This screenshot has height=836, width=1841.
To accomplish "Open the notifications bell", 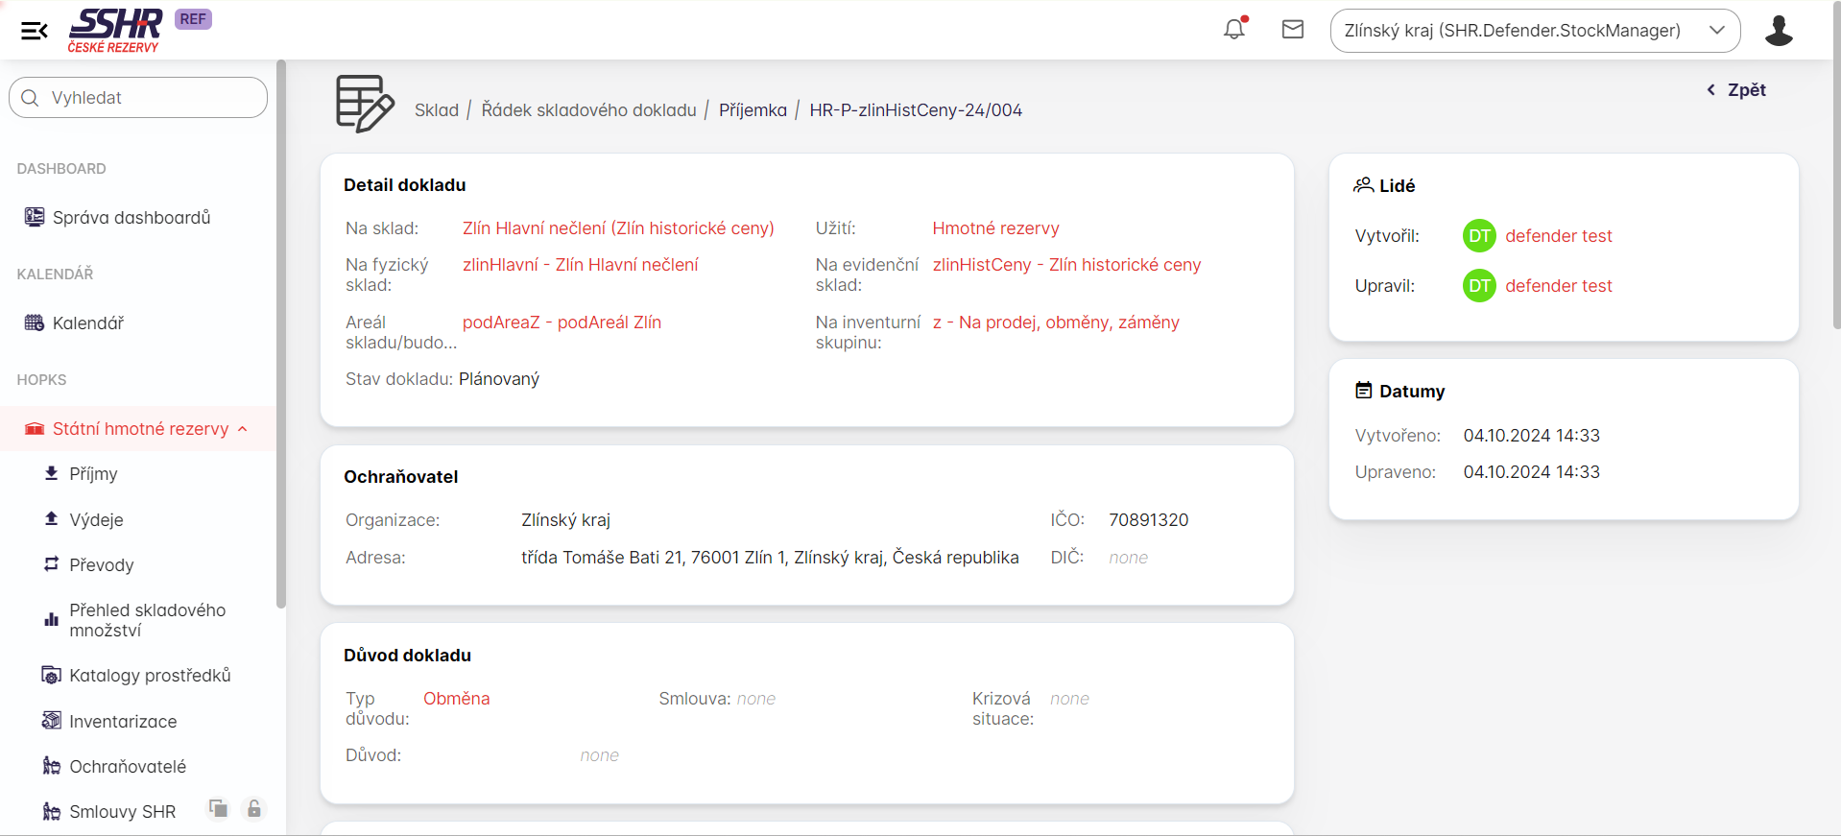I will point(1234,30).
